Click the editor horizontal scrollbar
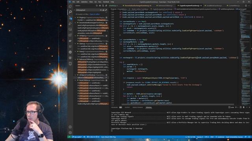The width and height of the screenshot is (252, 141). (x=178, y=105)
